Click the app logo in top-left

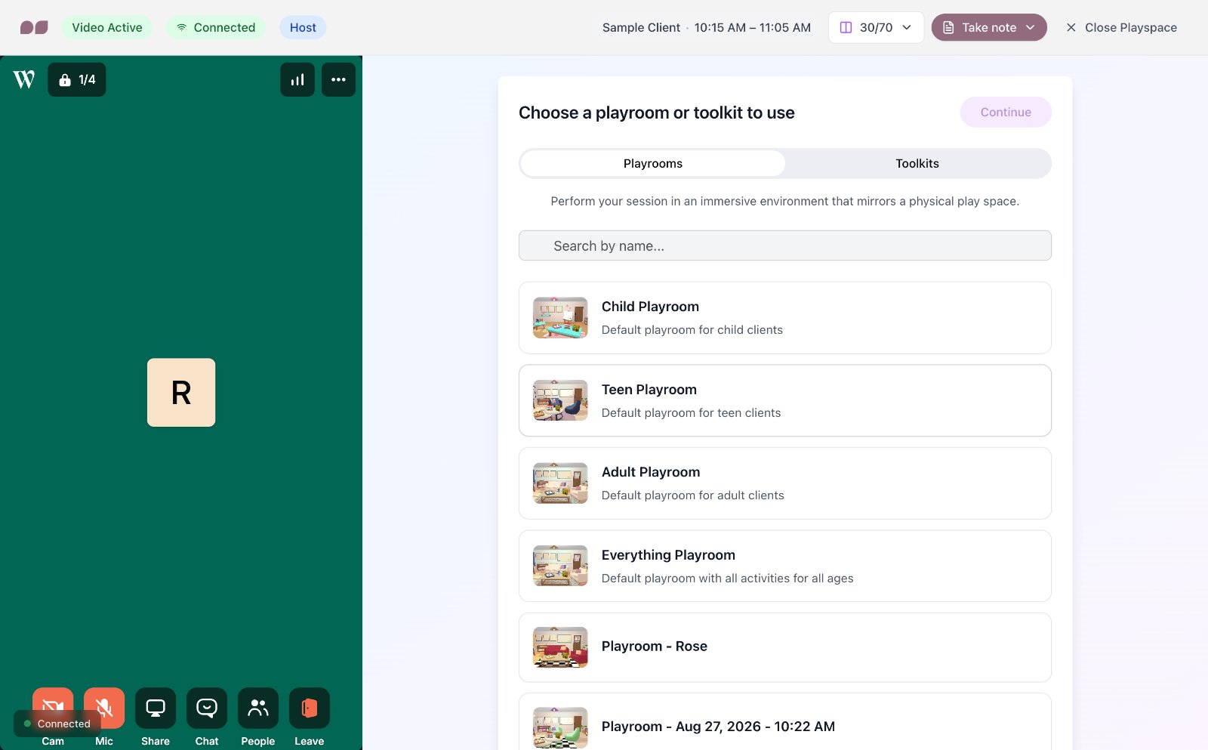coord(34,27)
